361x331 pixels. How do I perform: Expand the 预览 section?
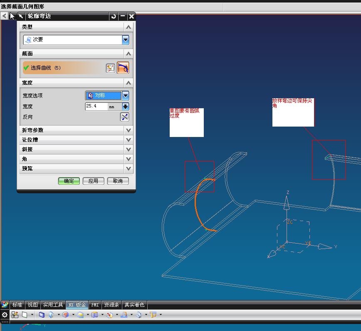[x=129, y=169]
